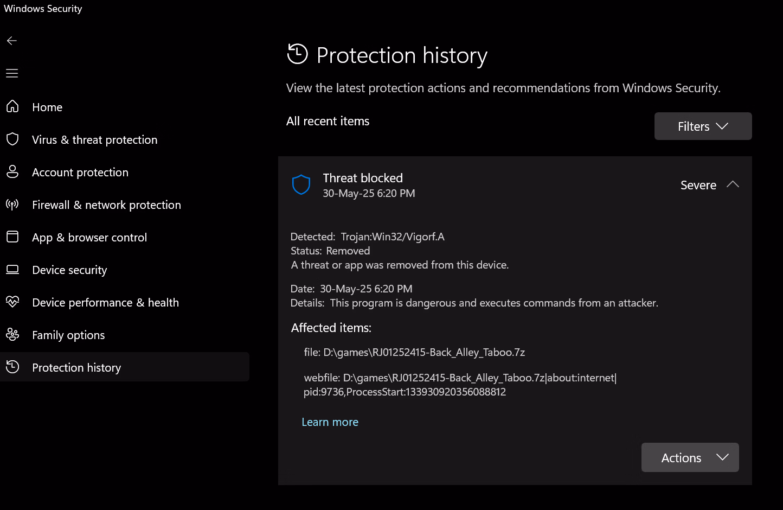Click the Device security laptop icon

point(12,270)
